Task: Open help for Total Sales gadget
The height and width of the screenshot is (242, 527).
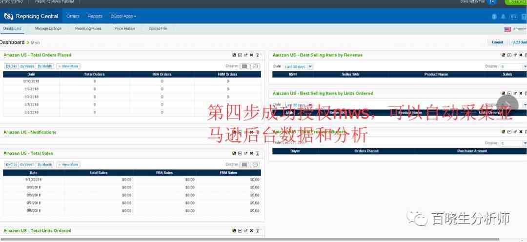Action: [x=257, y=153]
